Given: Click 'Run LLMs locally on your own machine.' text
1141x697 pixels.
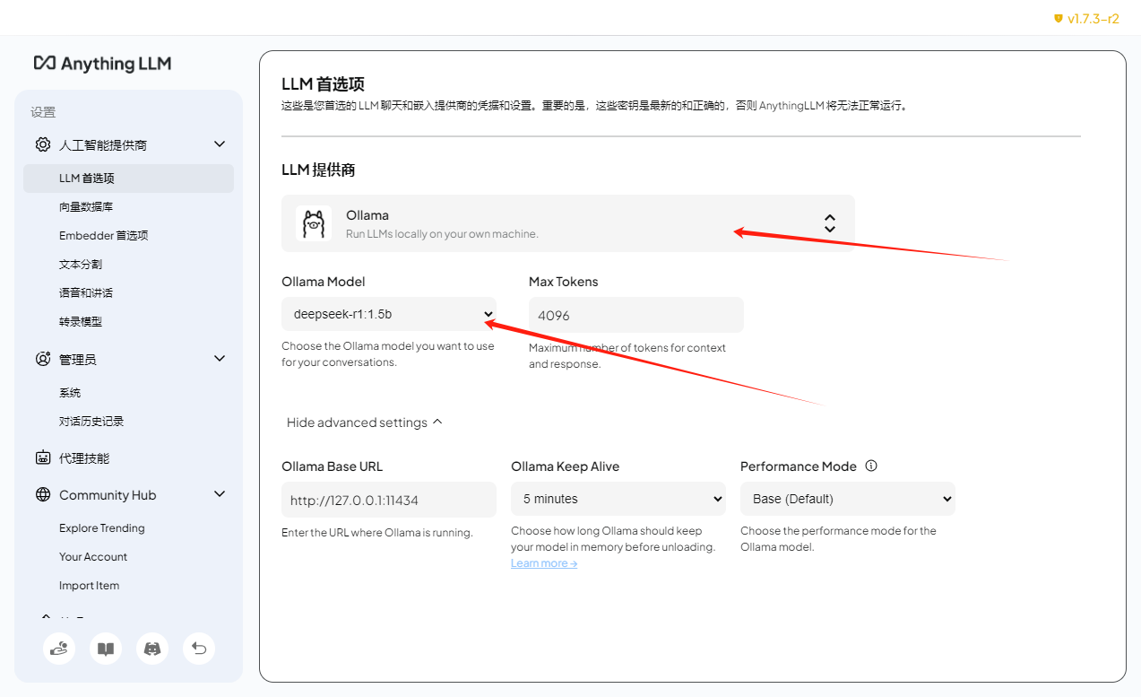Looking at the screenshot, I should click(x=442, y=234).
